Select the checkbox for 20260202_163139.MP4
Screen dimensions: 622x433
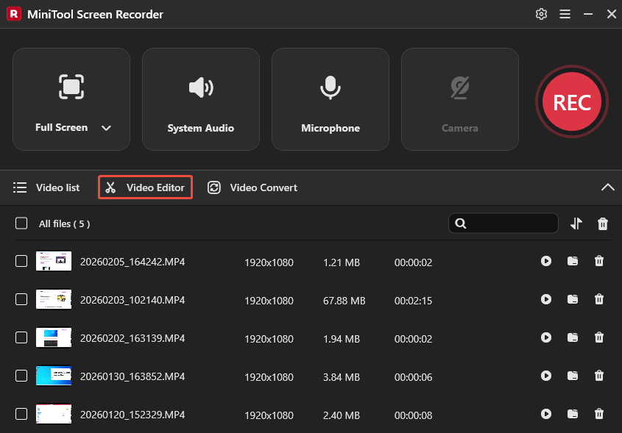point(21,337)
